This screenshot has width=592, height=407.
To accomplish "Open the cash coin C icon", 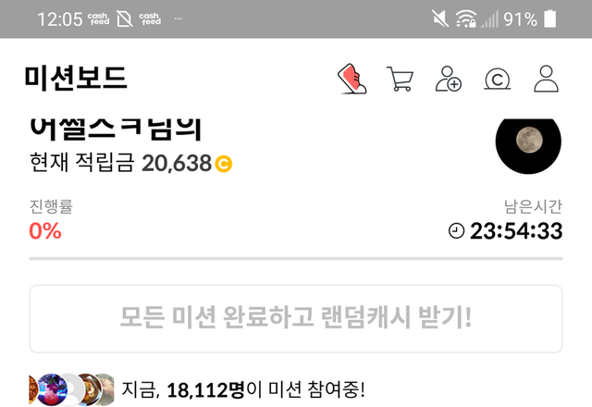I will tap(498, 79).
